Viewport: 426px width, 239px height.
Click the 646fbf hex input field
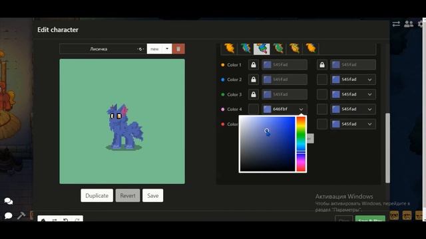click(284, 109)
